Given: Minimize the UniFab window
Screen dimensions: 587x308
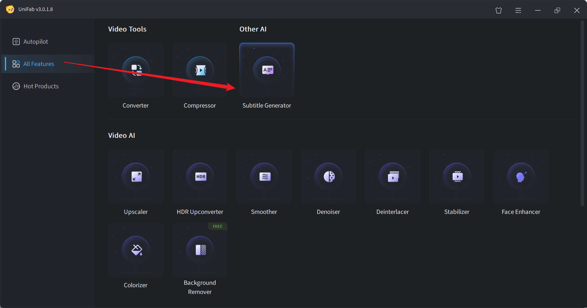Looking at the screenshot, I should click(x=538, y=10).
